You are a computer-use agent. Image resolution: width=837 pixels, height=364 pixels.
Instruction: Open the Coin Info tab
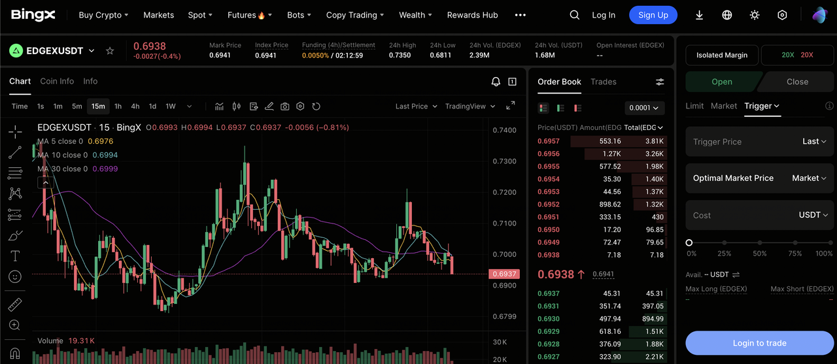coord(57,81)
